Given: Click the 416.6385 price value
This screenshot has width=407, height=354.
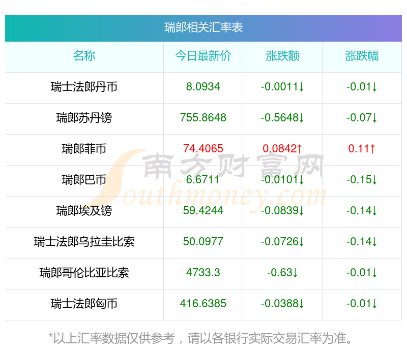Looking at the screenshot, I should click(203, 303).
